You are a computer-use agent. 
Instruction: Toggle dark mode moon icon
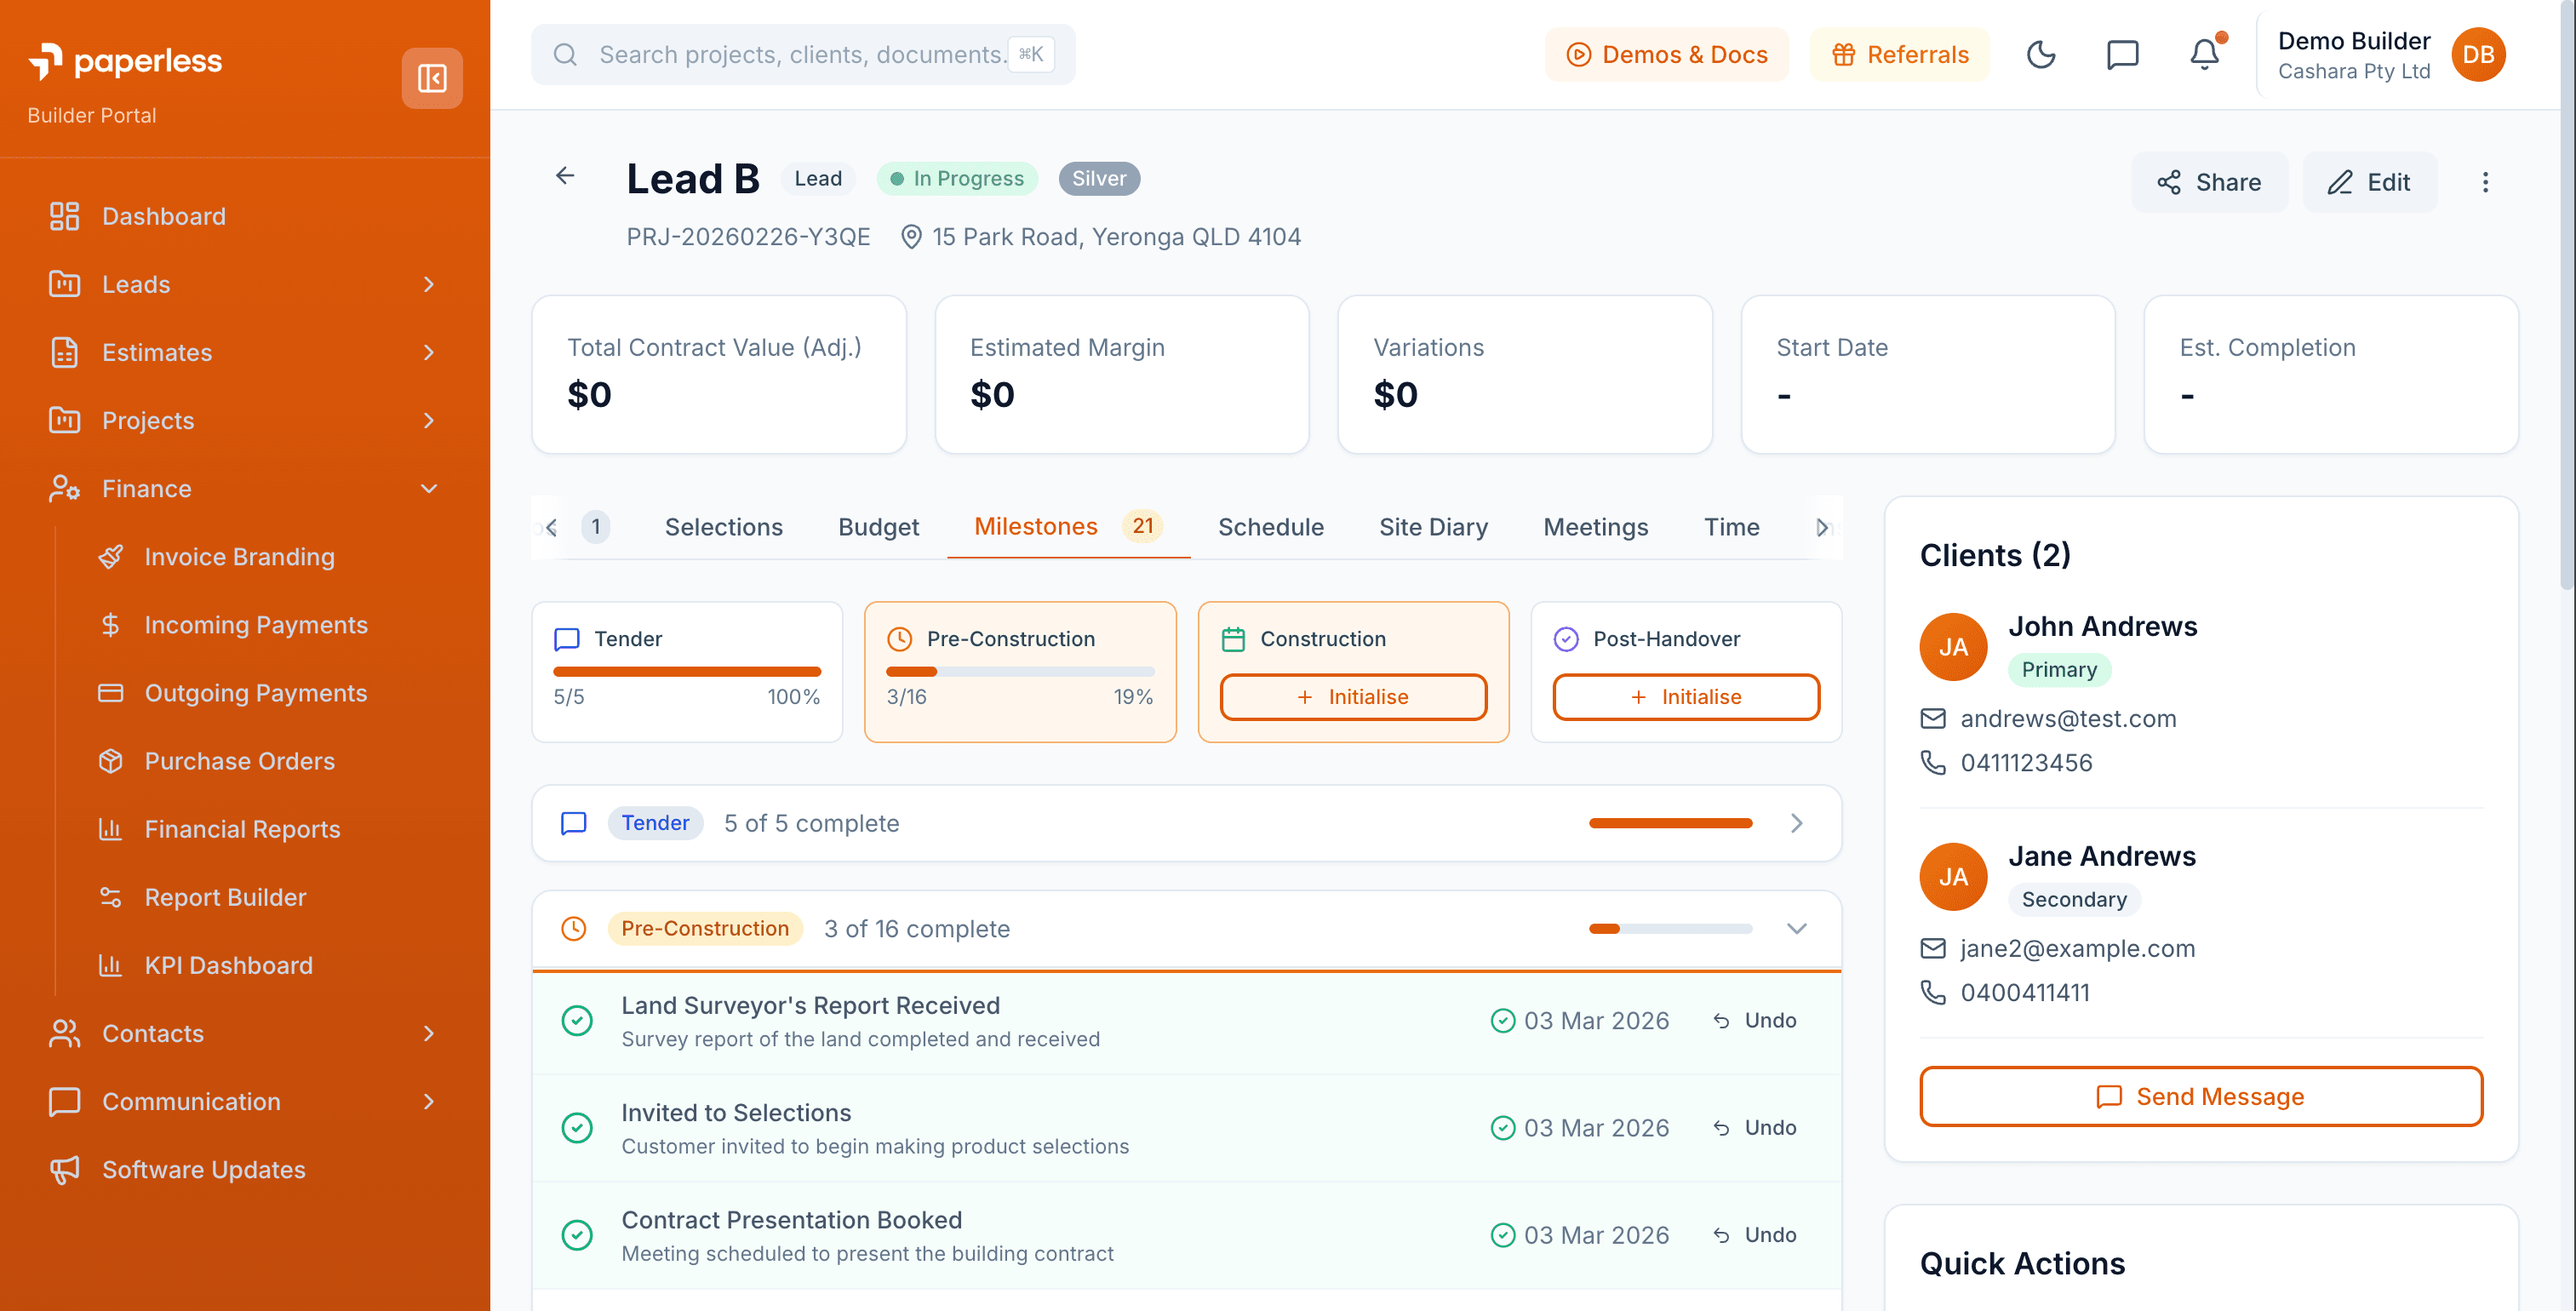click(2041, 54)
